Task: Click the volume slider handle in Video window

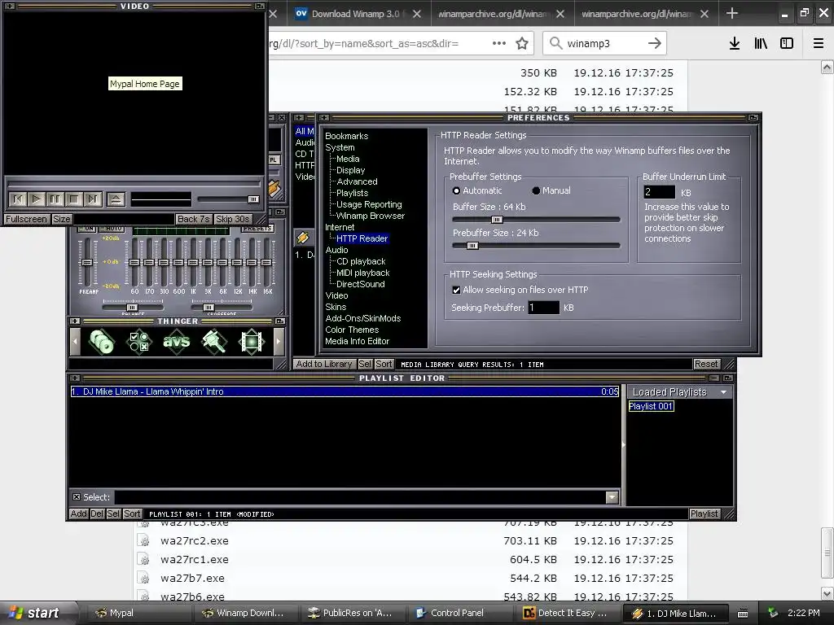Action: click(253, 199)
